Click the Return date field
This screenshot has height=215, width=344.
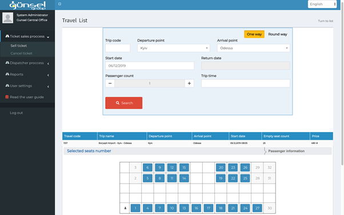246,66
